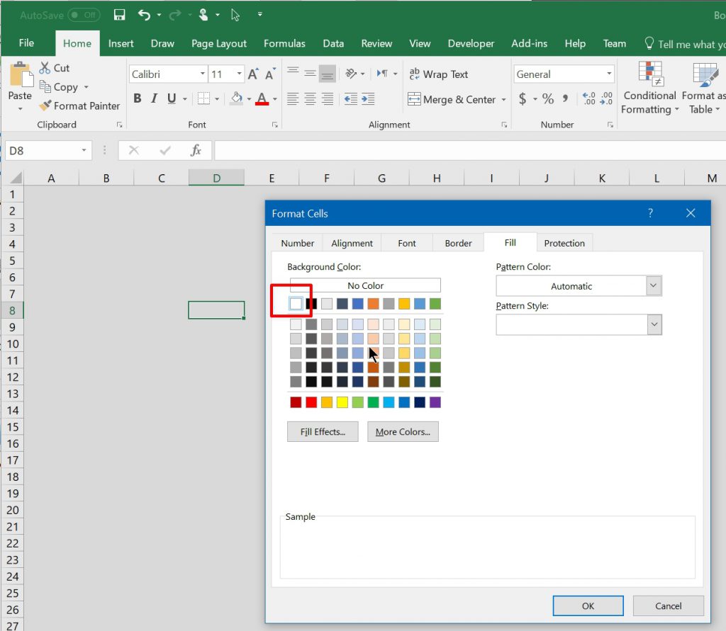The image size is (726, 631).
Task: Toggle Wrap Text
Action: pyautogui.click(x=438, y=74)
